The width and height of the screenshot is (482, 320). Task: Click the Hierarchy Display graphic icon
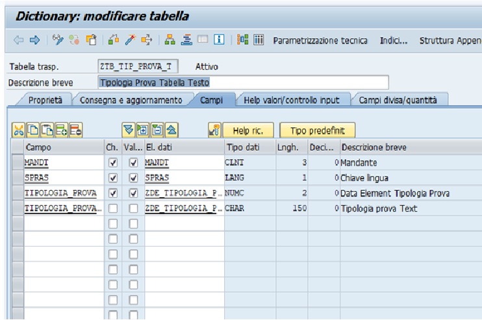tap(242, 40)
